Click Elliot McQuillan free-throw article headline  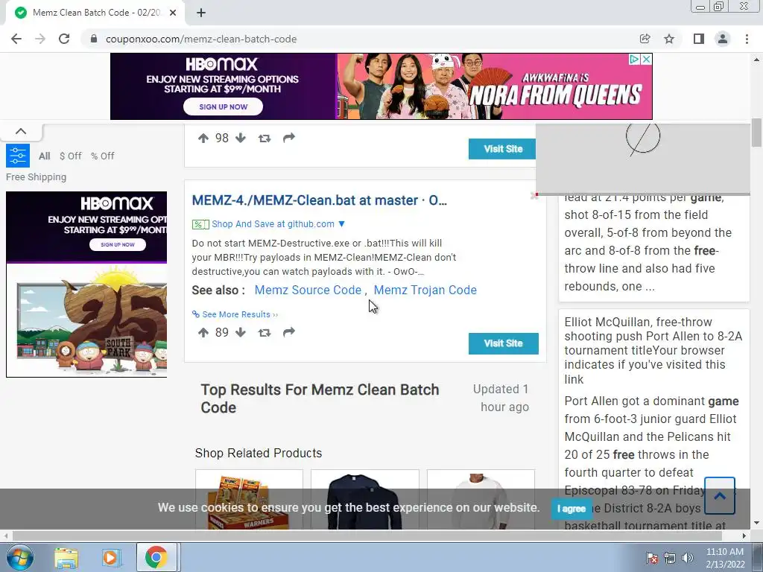coord(653,351)
